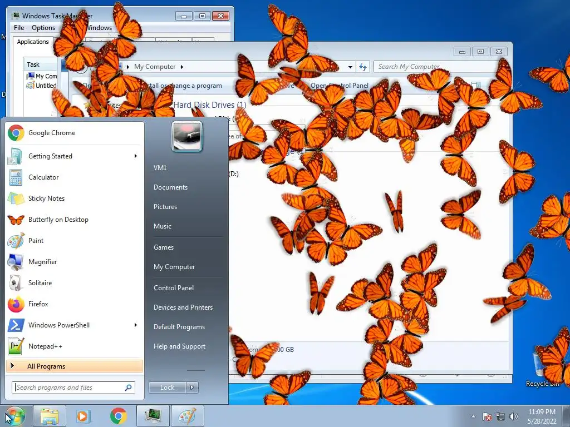Open File menu in Task Manager
This screenshot has width=570, height=427.
coord(19,28)
